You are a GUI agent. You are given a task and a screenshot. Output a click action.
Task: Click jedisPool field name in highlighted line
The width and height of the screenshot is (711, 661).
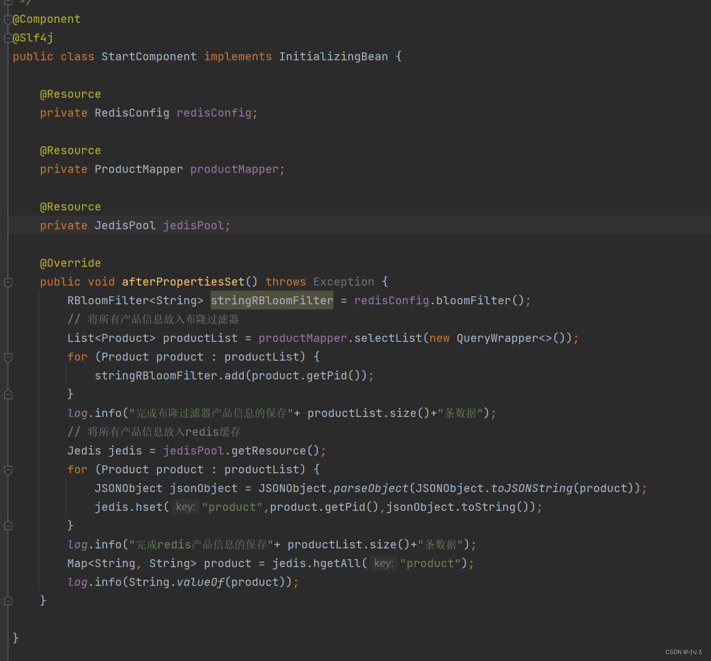pos(194,225)
